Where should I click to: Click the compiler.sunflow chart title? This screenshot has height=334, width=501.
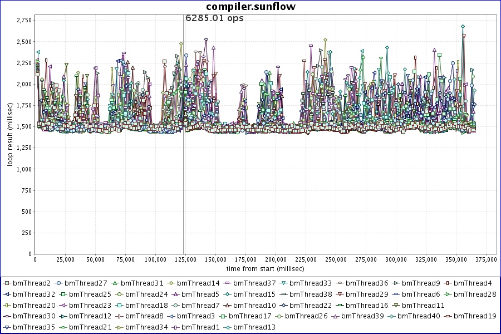click(250, 7)
